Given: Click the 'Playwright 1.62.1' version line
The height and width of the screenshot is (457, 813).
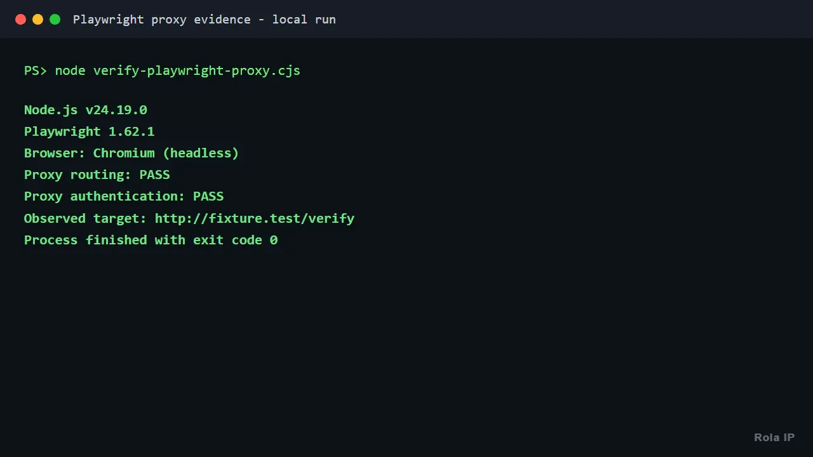Looking at the screenshot, I should [x=90, y=131].
